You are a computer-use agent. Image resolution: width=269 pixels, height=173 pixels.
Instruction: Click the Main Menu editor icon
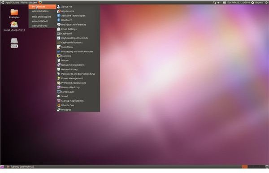coord(59,47)
